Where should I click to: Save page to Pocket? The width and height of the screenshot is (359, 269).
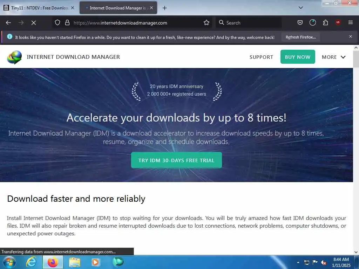(x=300, y=22)
